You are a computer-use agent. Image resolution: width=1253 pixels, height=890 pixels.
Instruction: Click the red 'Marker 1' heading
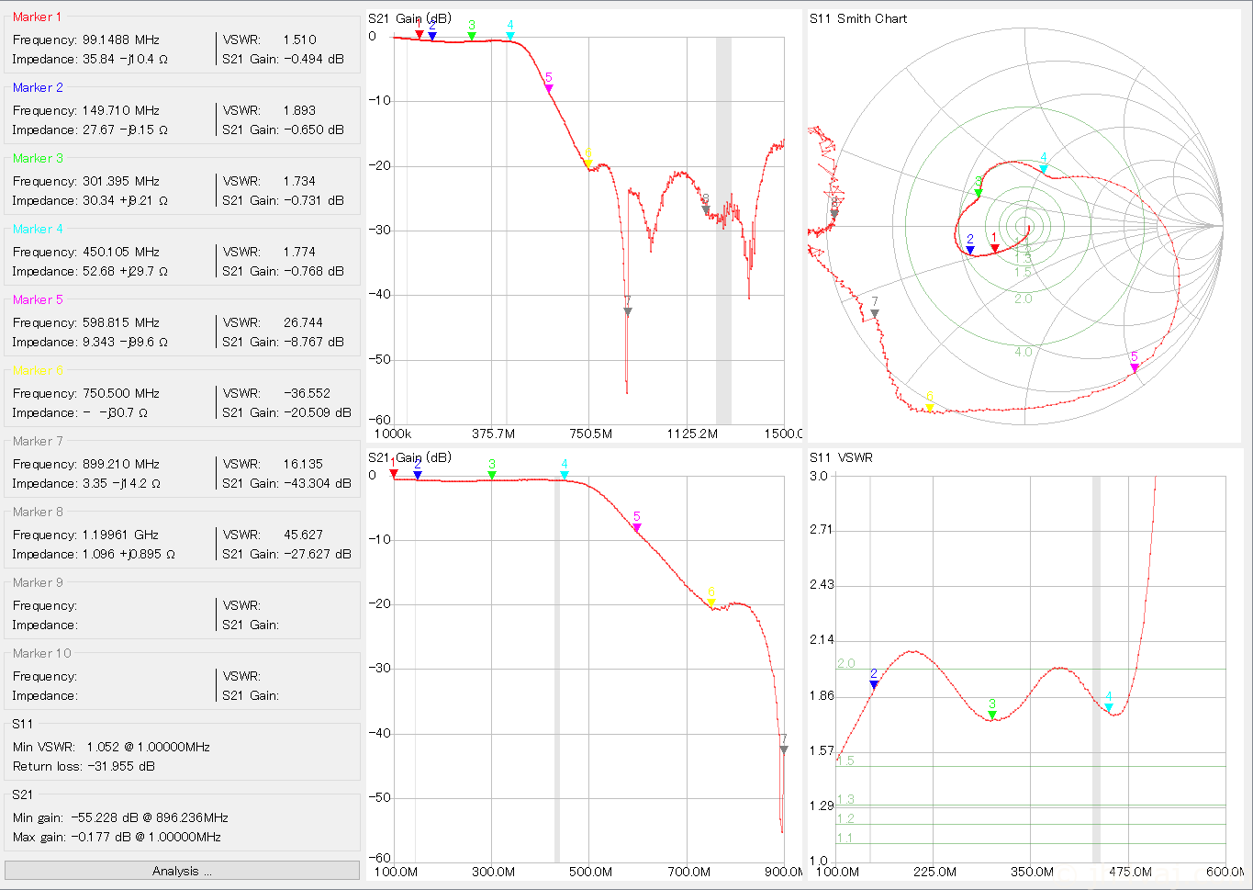[38, 17]
